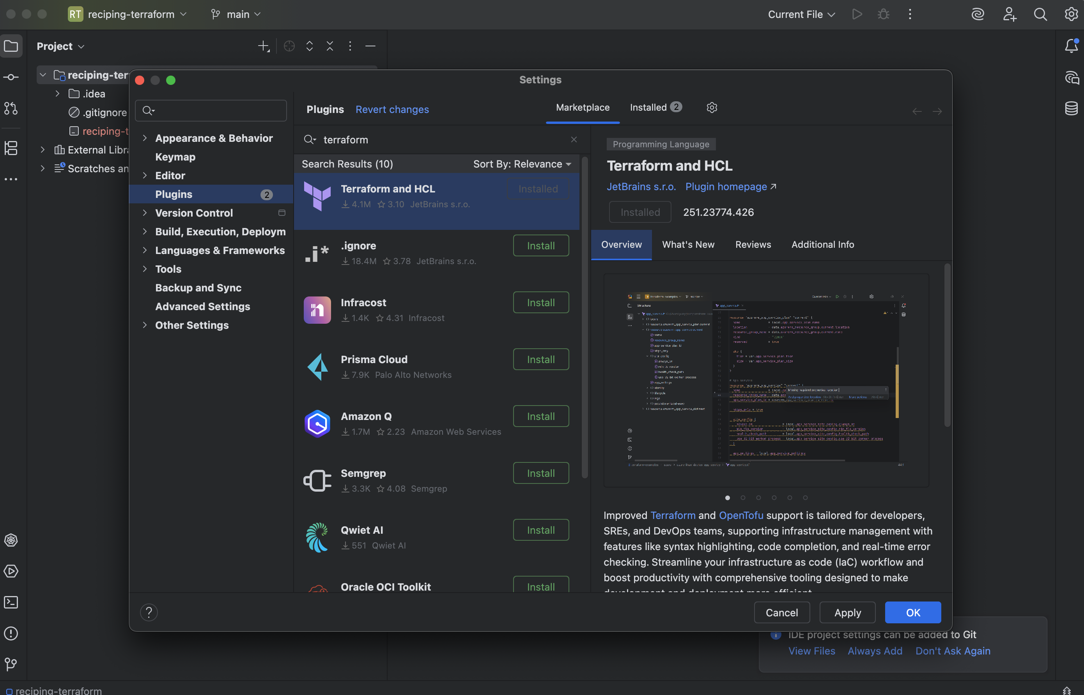Image resolution: width=1084 pixels, height=695 pixels.
Task: Open the AI Assistant chat icon
Action: click(1072, 78)
